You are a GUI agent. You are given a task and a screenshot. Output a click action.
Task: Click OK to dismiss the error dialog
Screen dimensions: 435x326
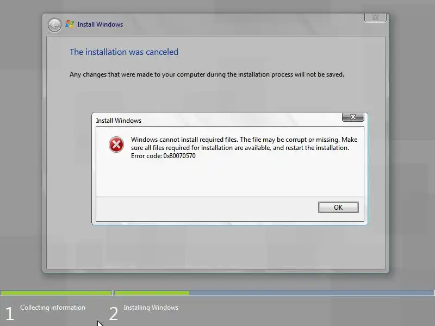(338, 208)
